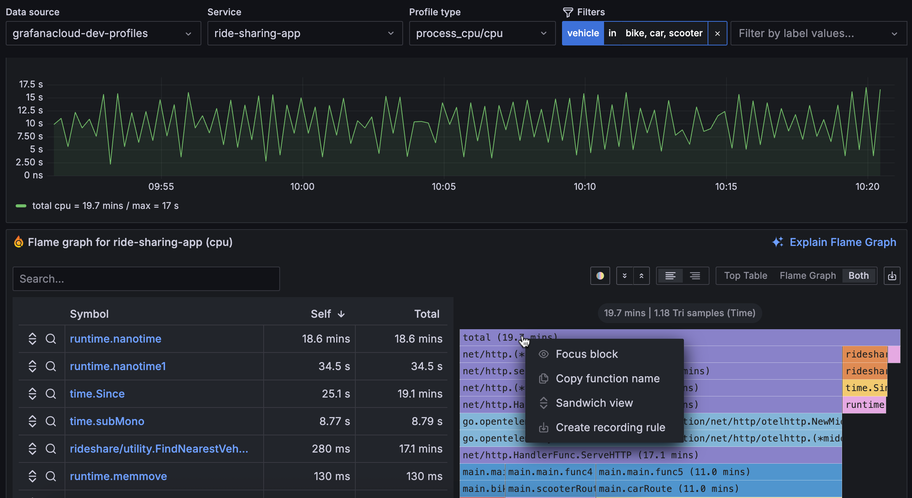Switch to the Top Table view
This screenshot has width=912, height=498.
click(745, 275)
